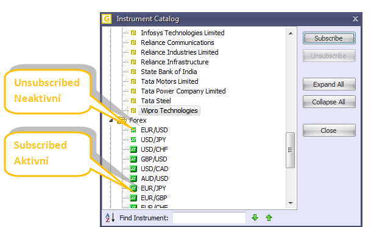Click the Wipro Technologies instrument icon
Screen dimensions: 371x227
click(x=133, y=110)
